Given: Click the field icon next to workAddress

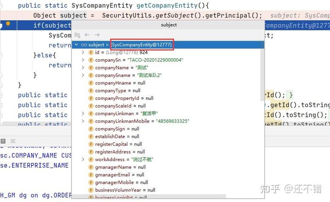Looking at the screenshot, I should coord(91,160).
